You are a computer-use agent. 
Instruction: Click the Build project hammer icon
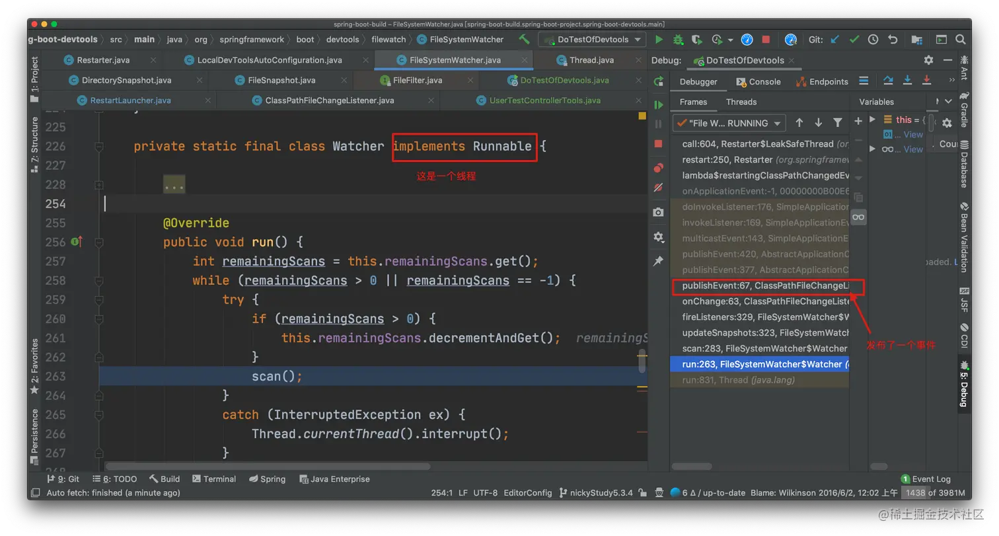524,40
